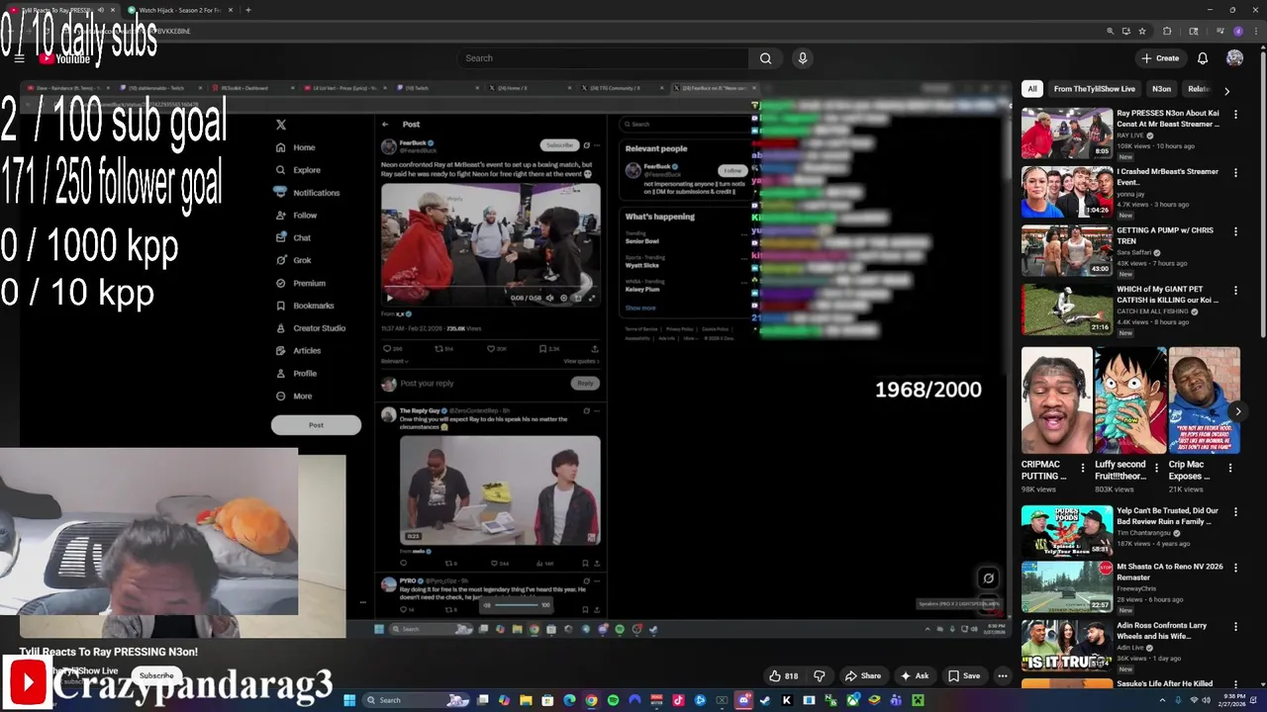This screenshot has height=712, width=1267.
Task: Click Sasuke's Life After He Killed title
Action: tap(1165, 683)
